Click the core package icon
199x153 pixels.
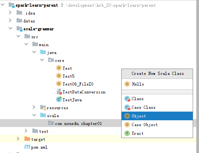click(51, 60)
